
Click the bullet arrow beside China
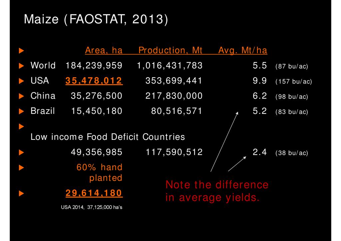22,97
